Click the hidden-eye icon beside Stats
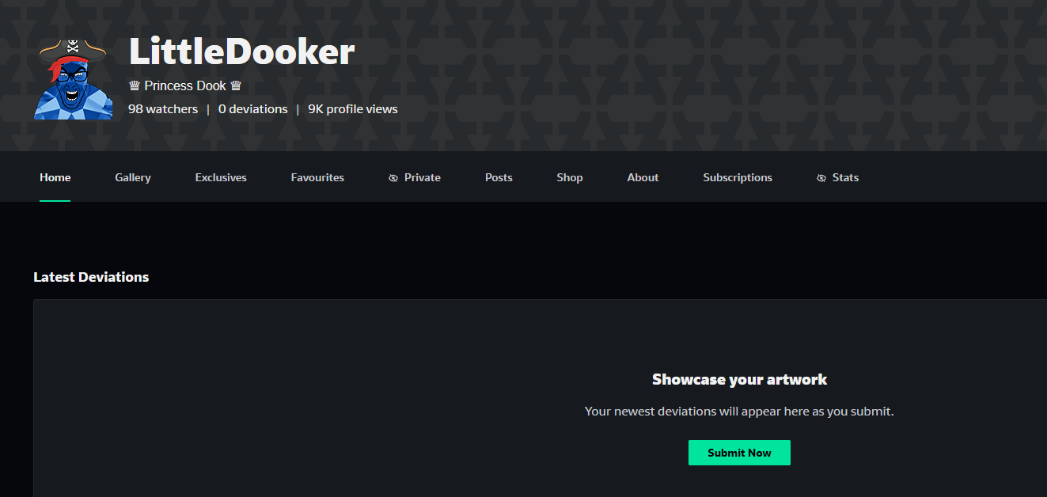The width and height of the screenshot is (1047, 497). click(821, 178)
